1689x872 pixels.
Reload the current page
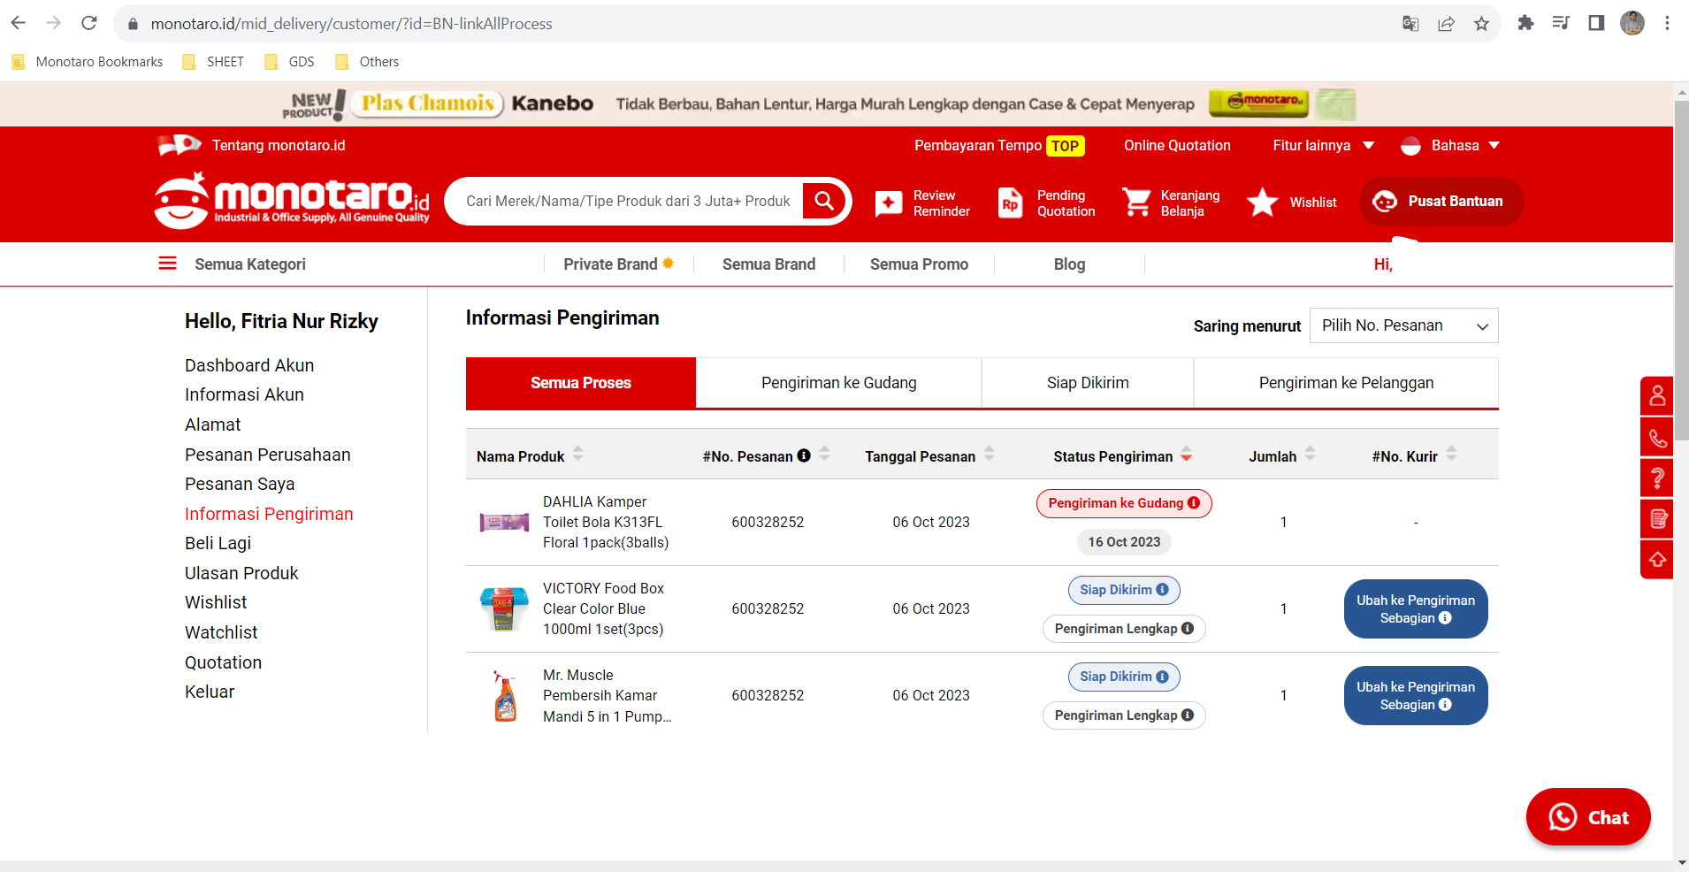coord(89,23)
